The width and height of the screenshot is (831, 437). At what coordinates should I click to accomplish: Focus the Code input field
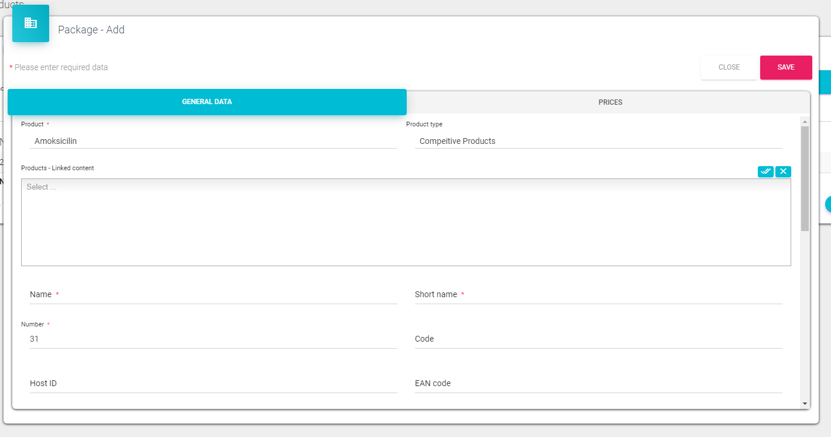[598, 339]
